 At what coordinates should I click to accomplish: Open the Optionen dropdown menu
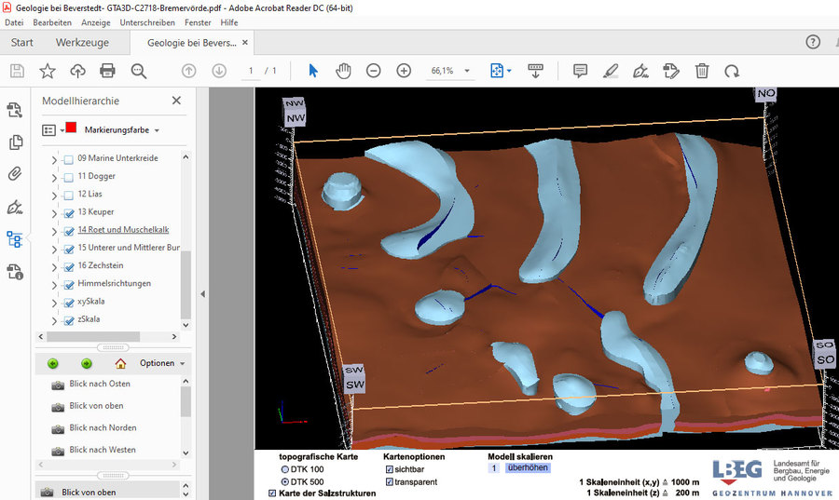162,363
